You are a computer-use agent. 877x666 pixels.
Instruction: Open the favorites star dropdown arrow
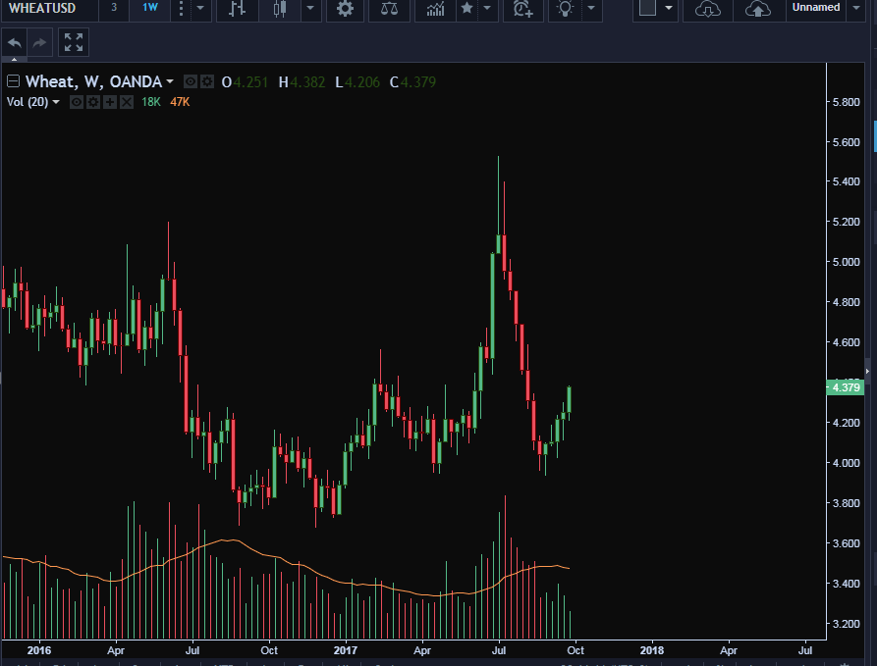488,9
